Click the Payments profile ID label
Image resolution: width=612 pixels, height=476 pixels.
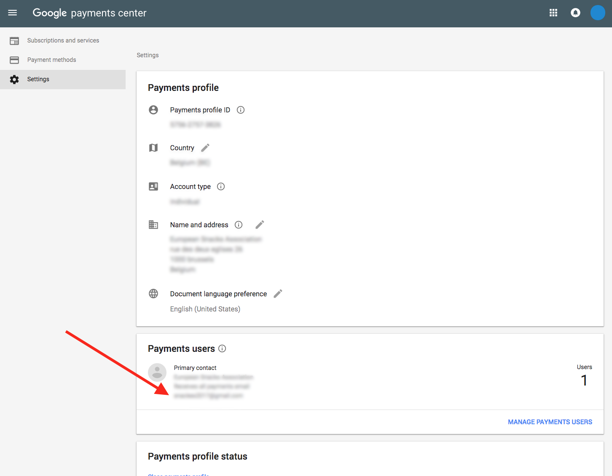point(200,110)
